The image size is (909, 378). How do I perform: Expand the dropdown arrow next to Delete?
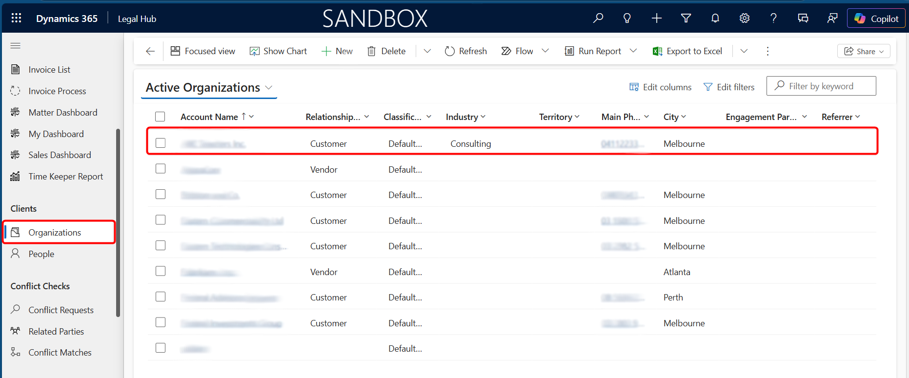click(427, 51)
